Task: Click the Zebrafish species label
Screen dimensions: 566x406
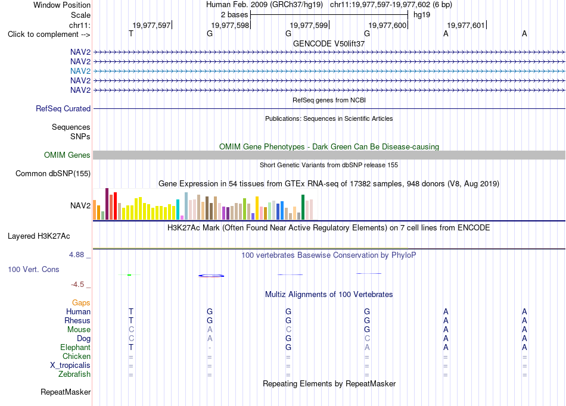Action: [74, 374]
